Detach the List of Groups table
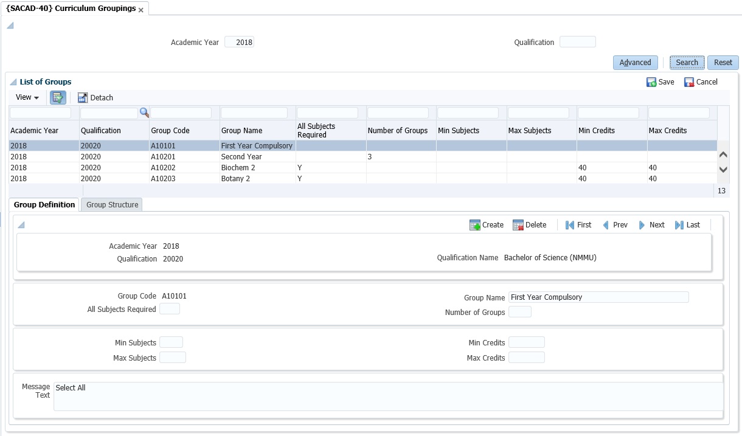 [x=95, y=97]
